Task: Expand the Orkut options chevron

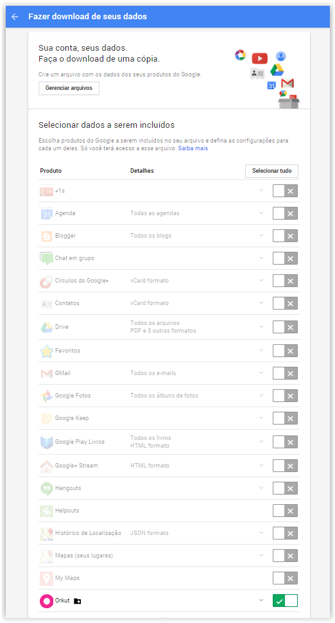Action: (x=261, y=601)
